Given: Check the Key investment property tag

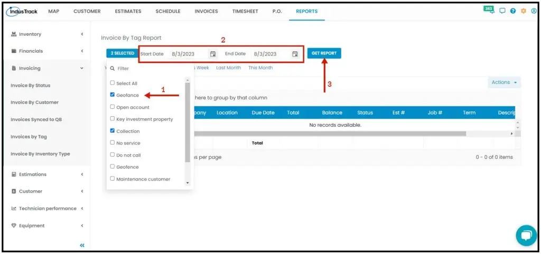Looking at the screenshot, I should [x=112, y=119].
